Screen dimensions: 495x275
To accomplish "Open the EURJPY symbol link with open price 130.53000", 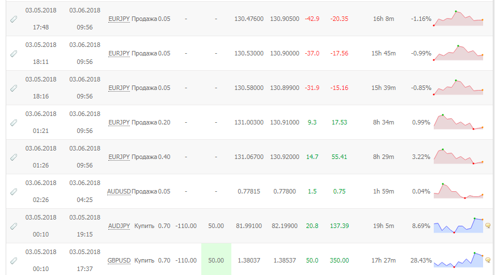I will coord(119,54).
